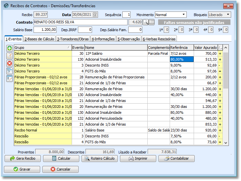Click the 23/30 dias reference cell

click(182, 130)
